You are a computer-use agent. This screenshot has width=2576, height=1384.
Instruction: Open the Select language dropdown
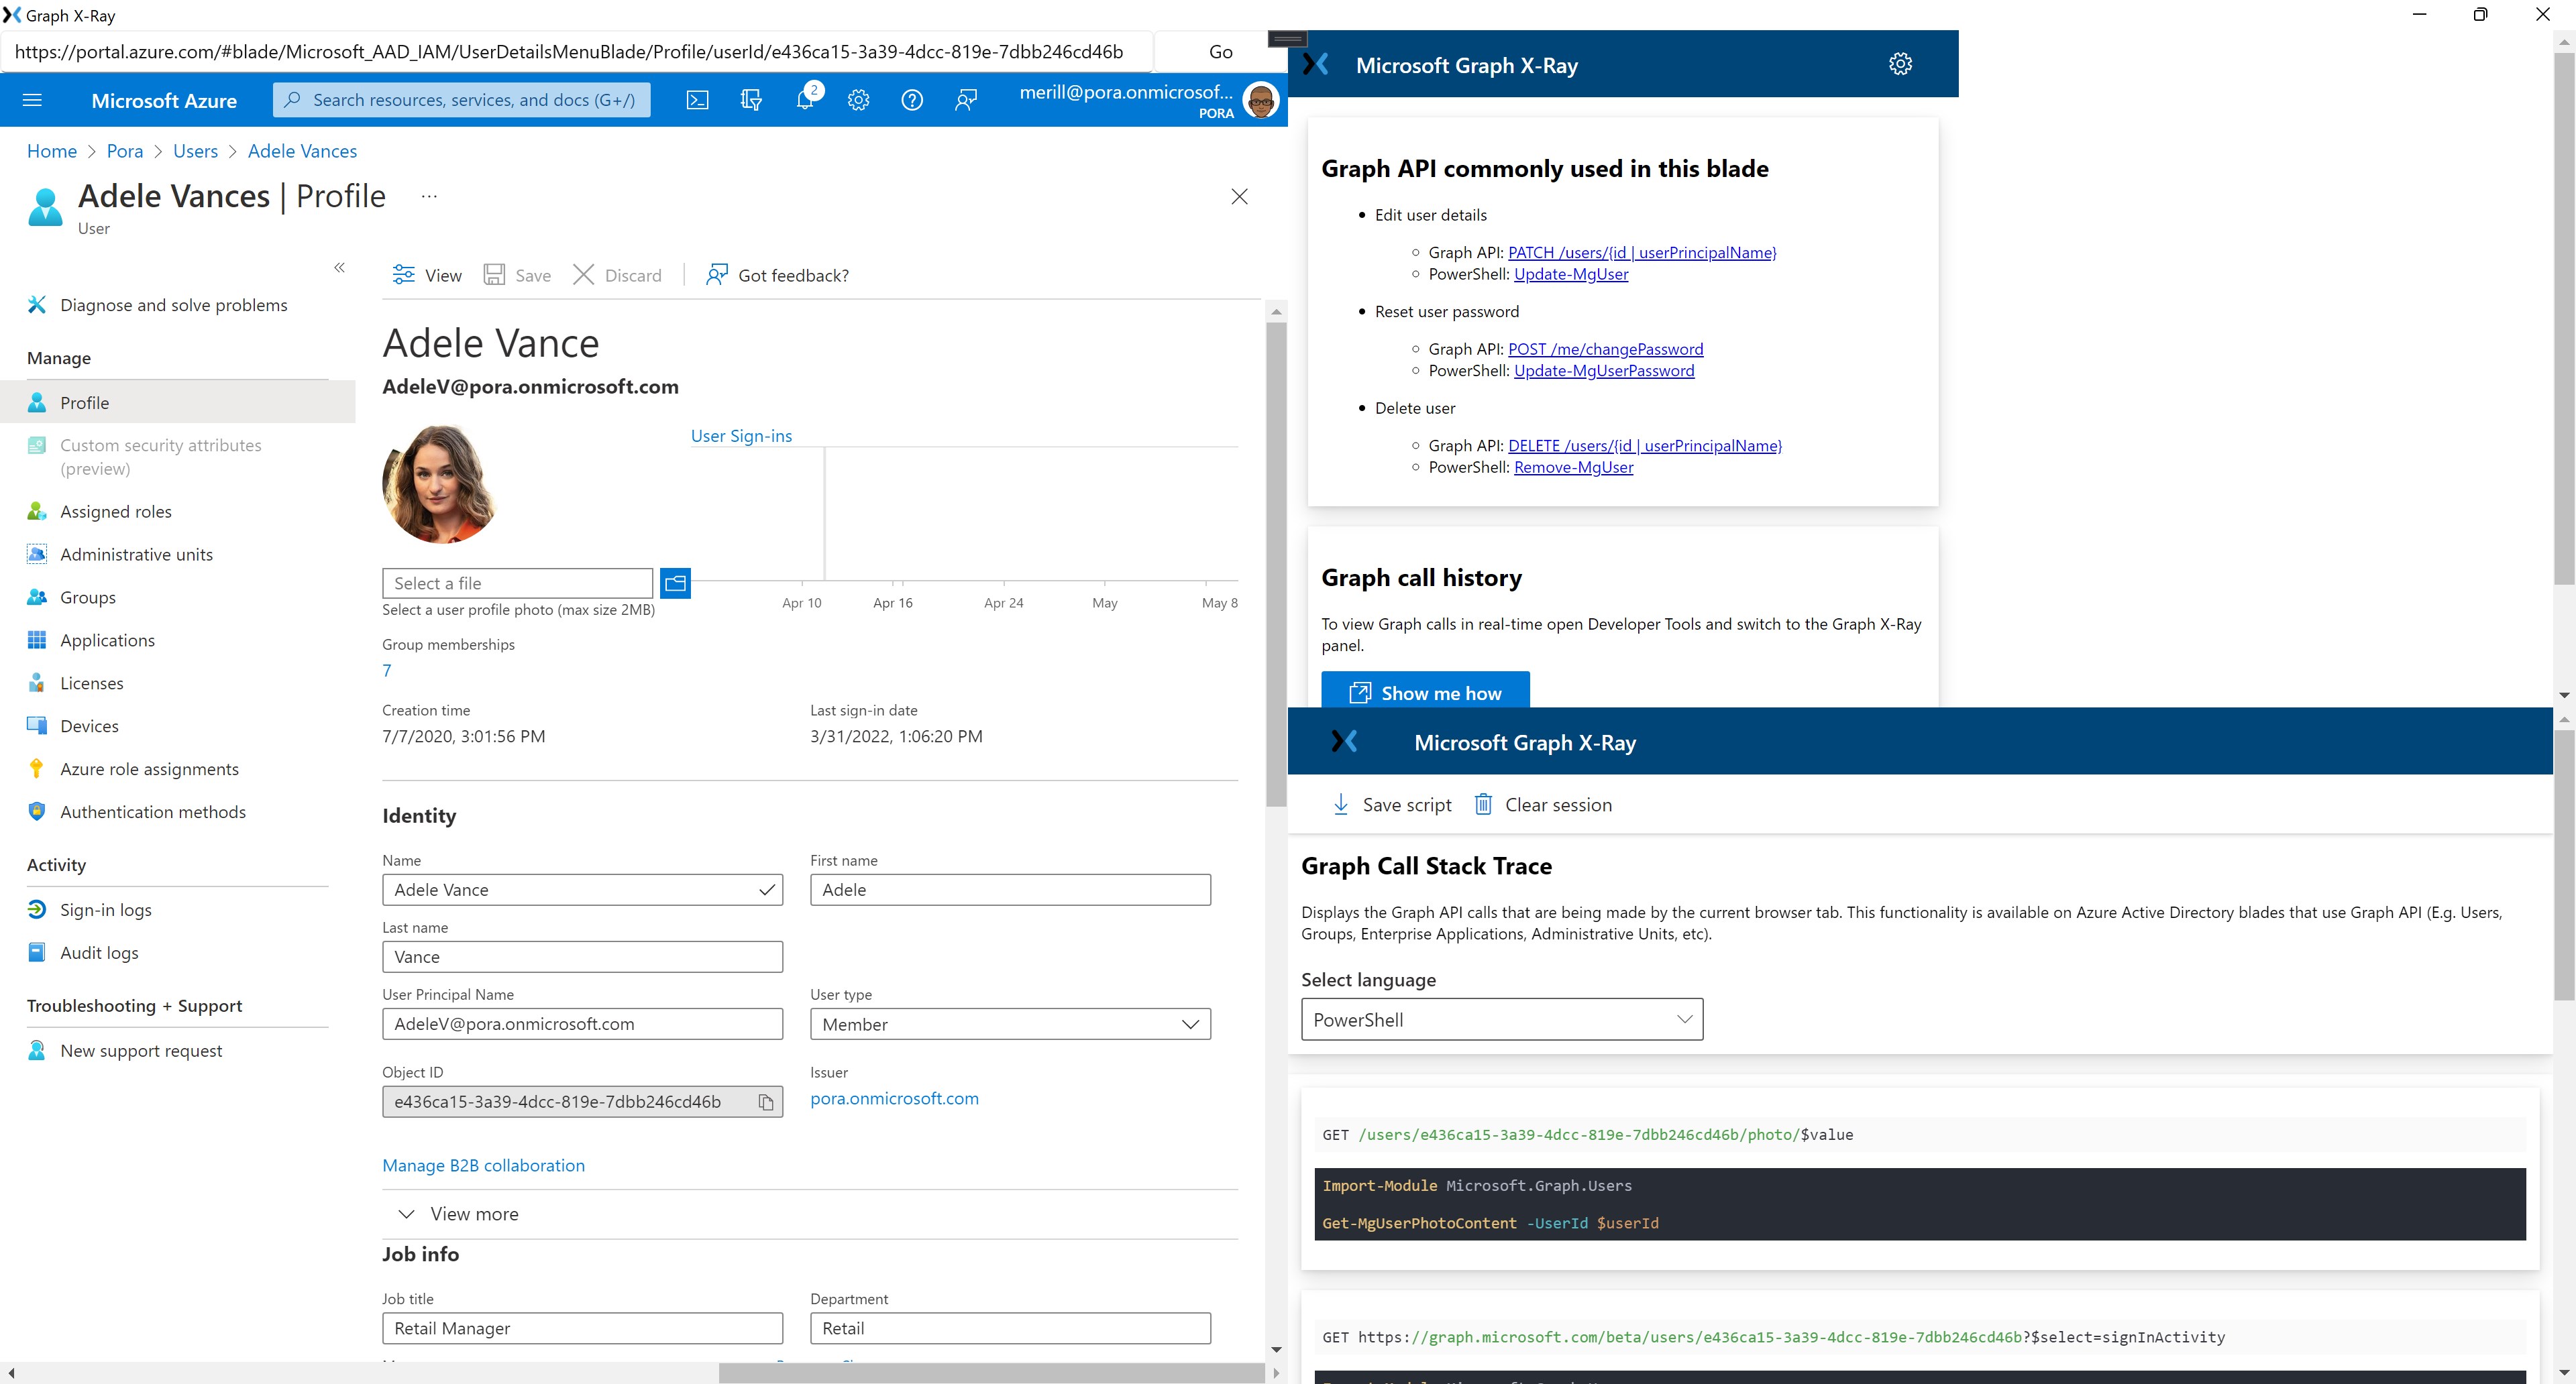[1501, 1019]
